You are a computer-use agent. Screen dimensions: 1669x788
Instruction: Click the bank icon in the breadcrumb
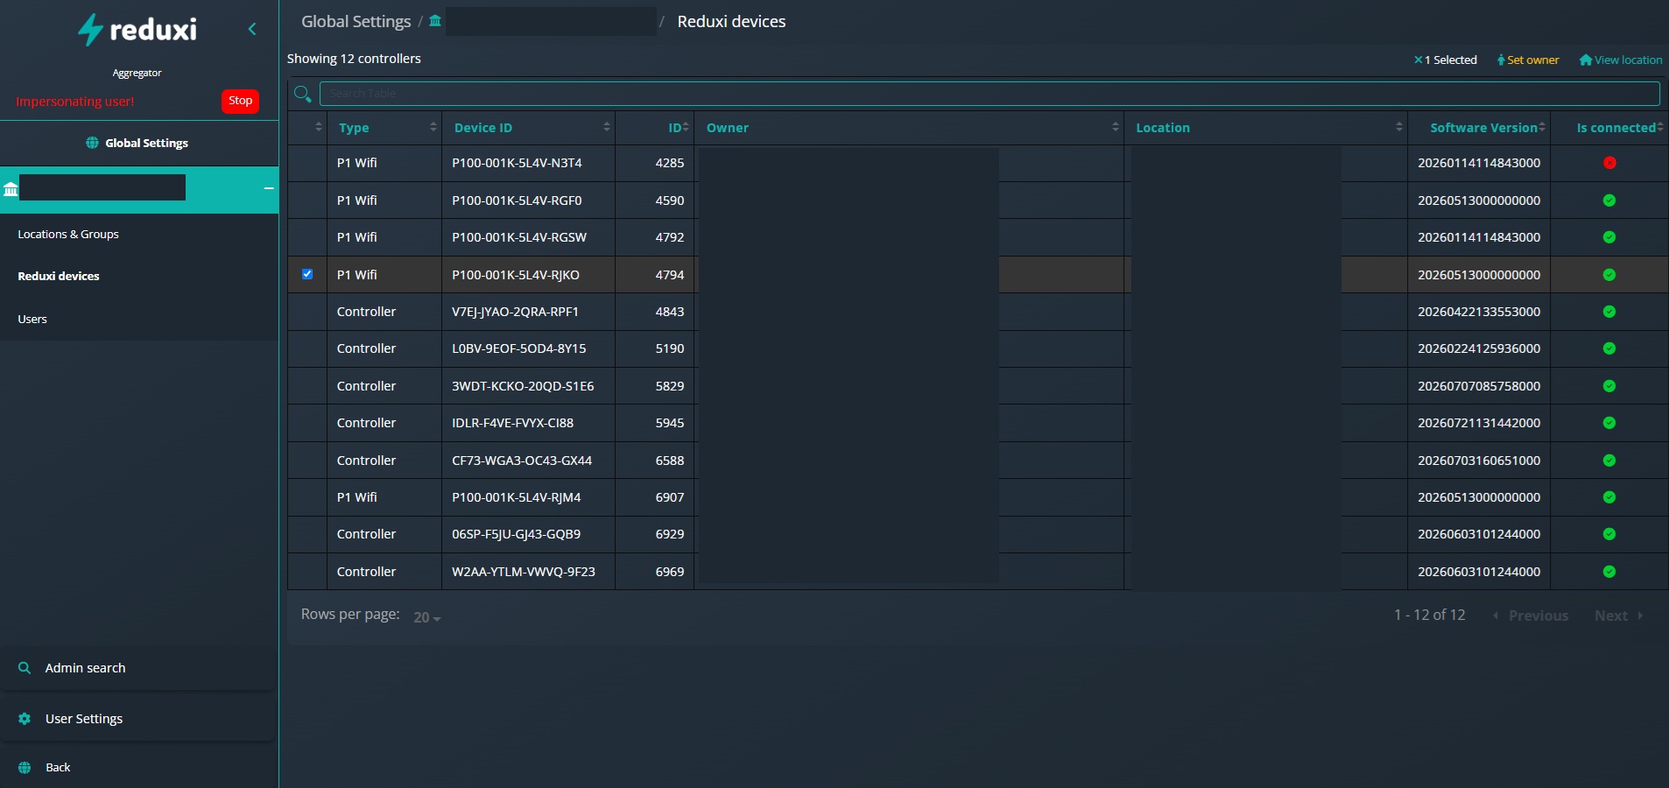coord(435,21)
